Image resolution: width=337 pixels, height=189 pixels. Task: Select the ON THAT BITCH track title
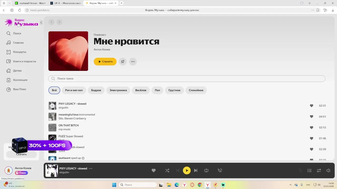pos(69,125)
